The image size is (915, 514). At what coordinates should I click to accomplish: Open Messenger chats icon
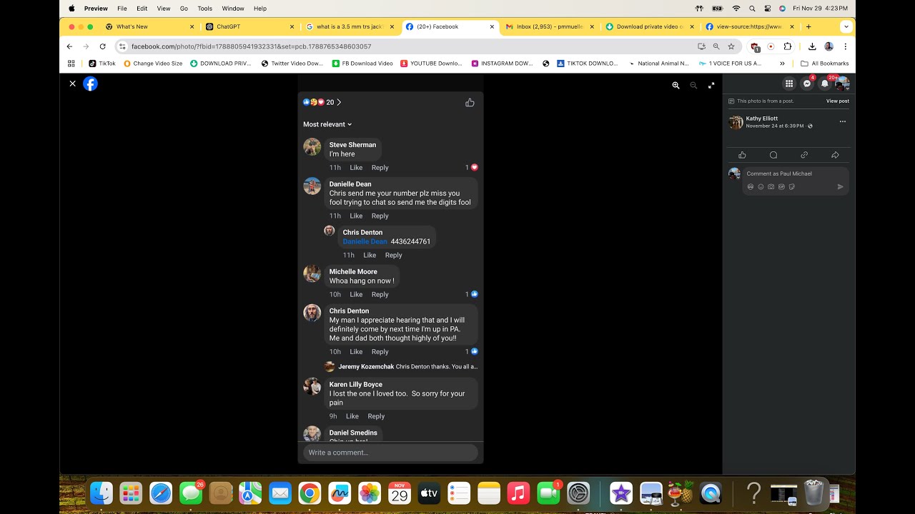point(807,84)
